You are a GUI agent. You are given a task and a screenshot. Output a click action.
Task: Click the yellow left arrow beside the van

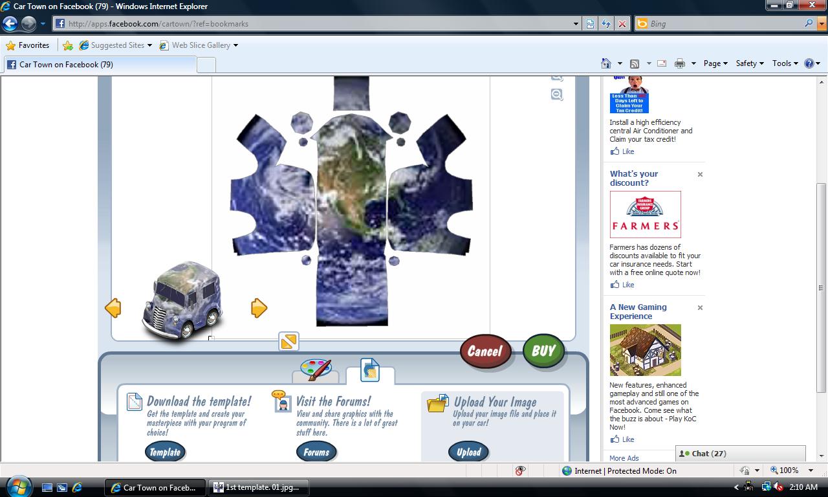tap(113, 308)
